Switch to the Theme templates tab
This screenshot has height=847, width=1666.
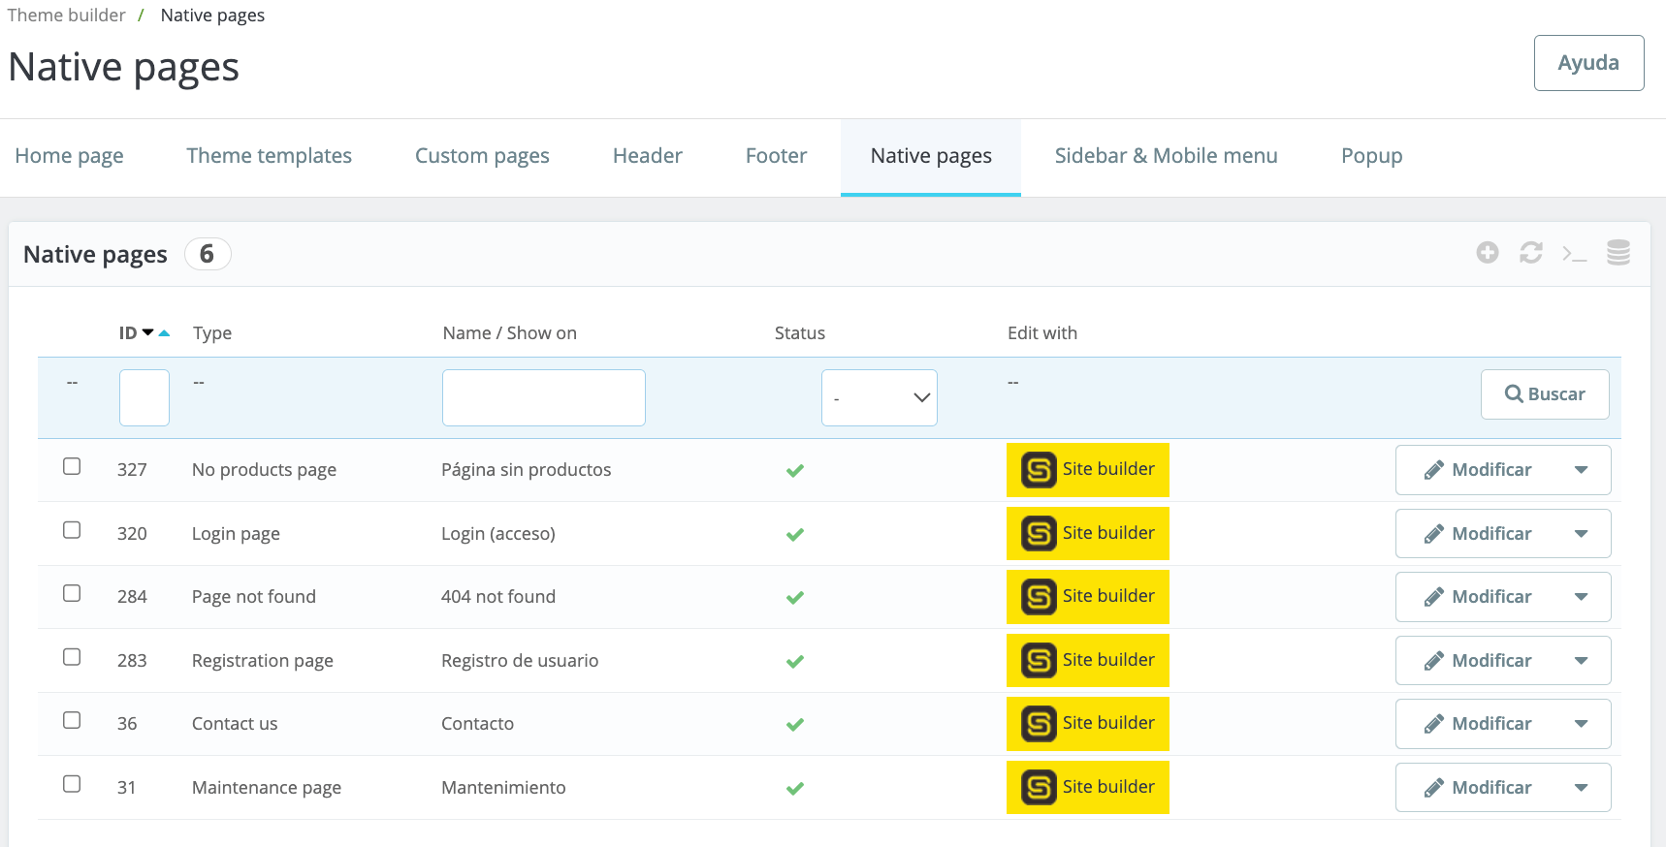[x=269, y=156]
